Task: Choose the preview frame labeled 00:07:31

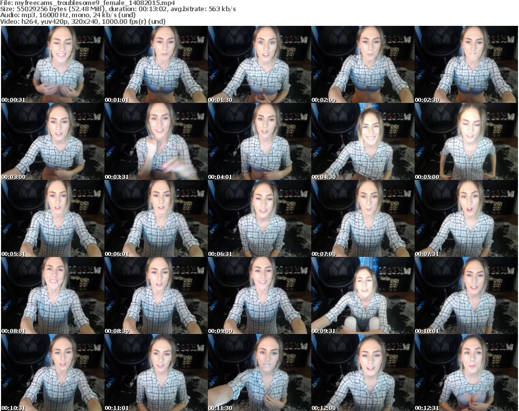Action: [x=466, y=218]
